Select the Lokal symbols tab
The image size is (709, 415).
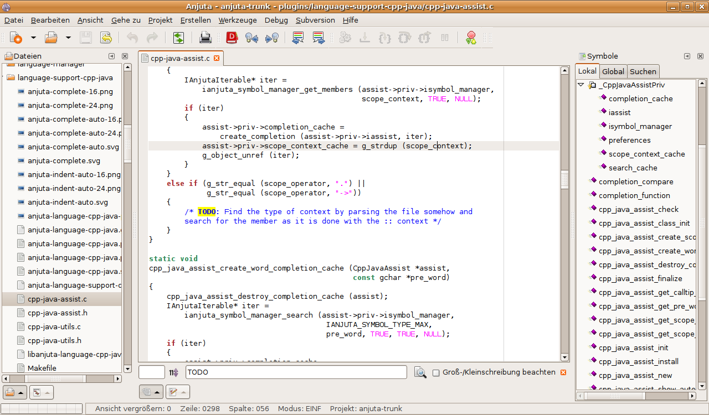[x=587, y=71]
